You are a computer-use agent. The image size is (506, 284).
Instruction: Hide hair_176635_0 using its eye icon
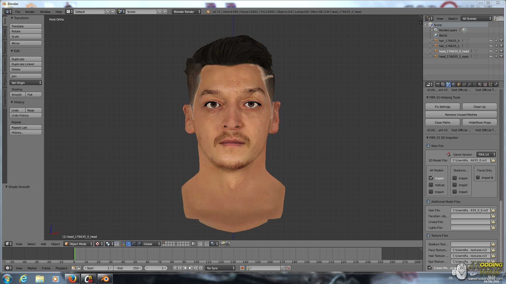(491, 41)
